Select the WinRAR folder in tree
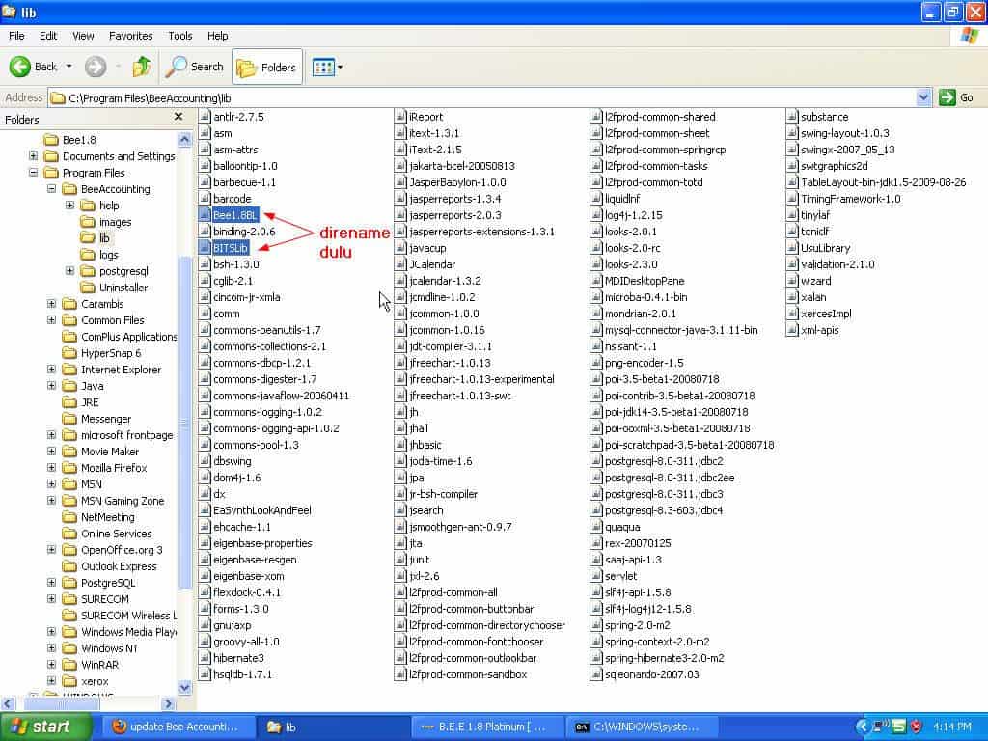This screenshot has width=988, height=741. [x=90, y=665]
